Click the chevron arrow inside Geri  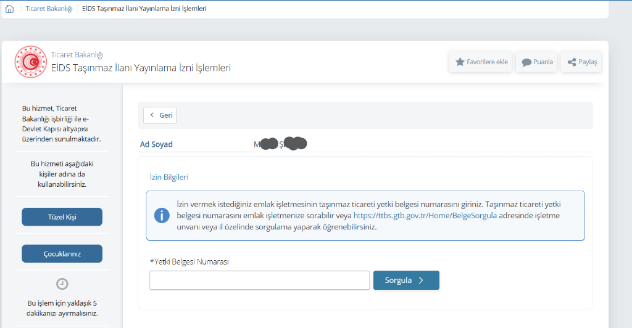coord(152,115)
